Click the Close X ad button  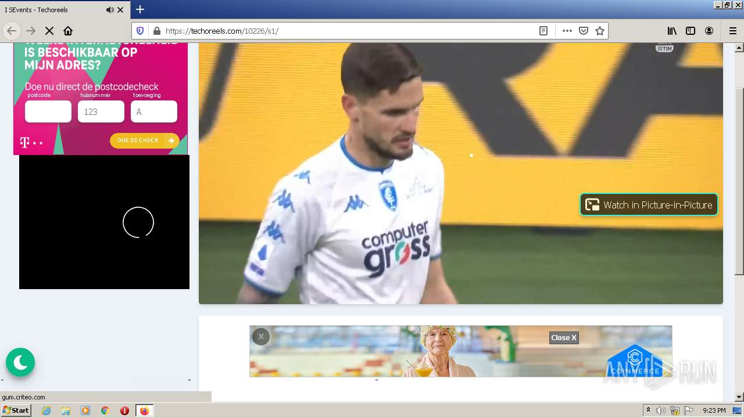pyautogui.click(x=564, y=337)
